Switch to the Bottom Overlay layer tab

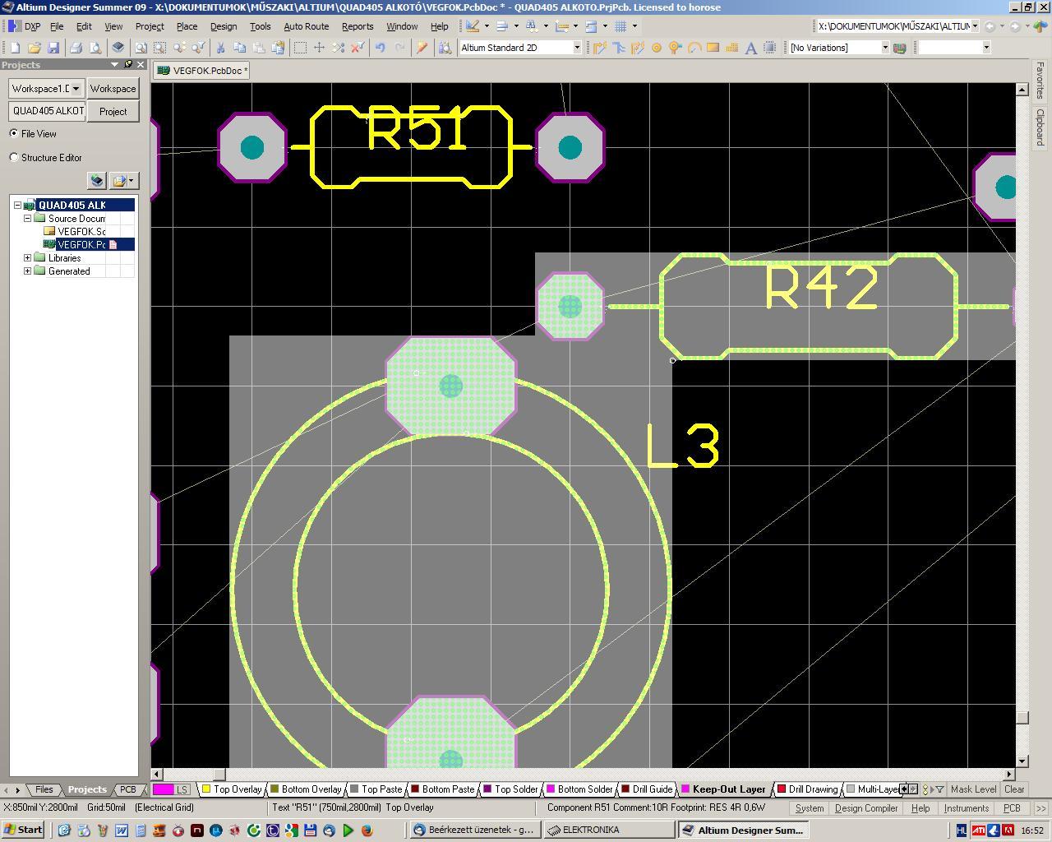[x=306, y=789]
